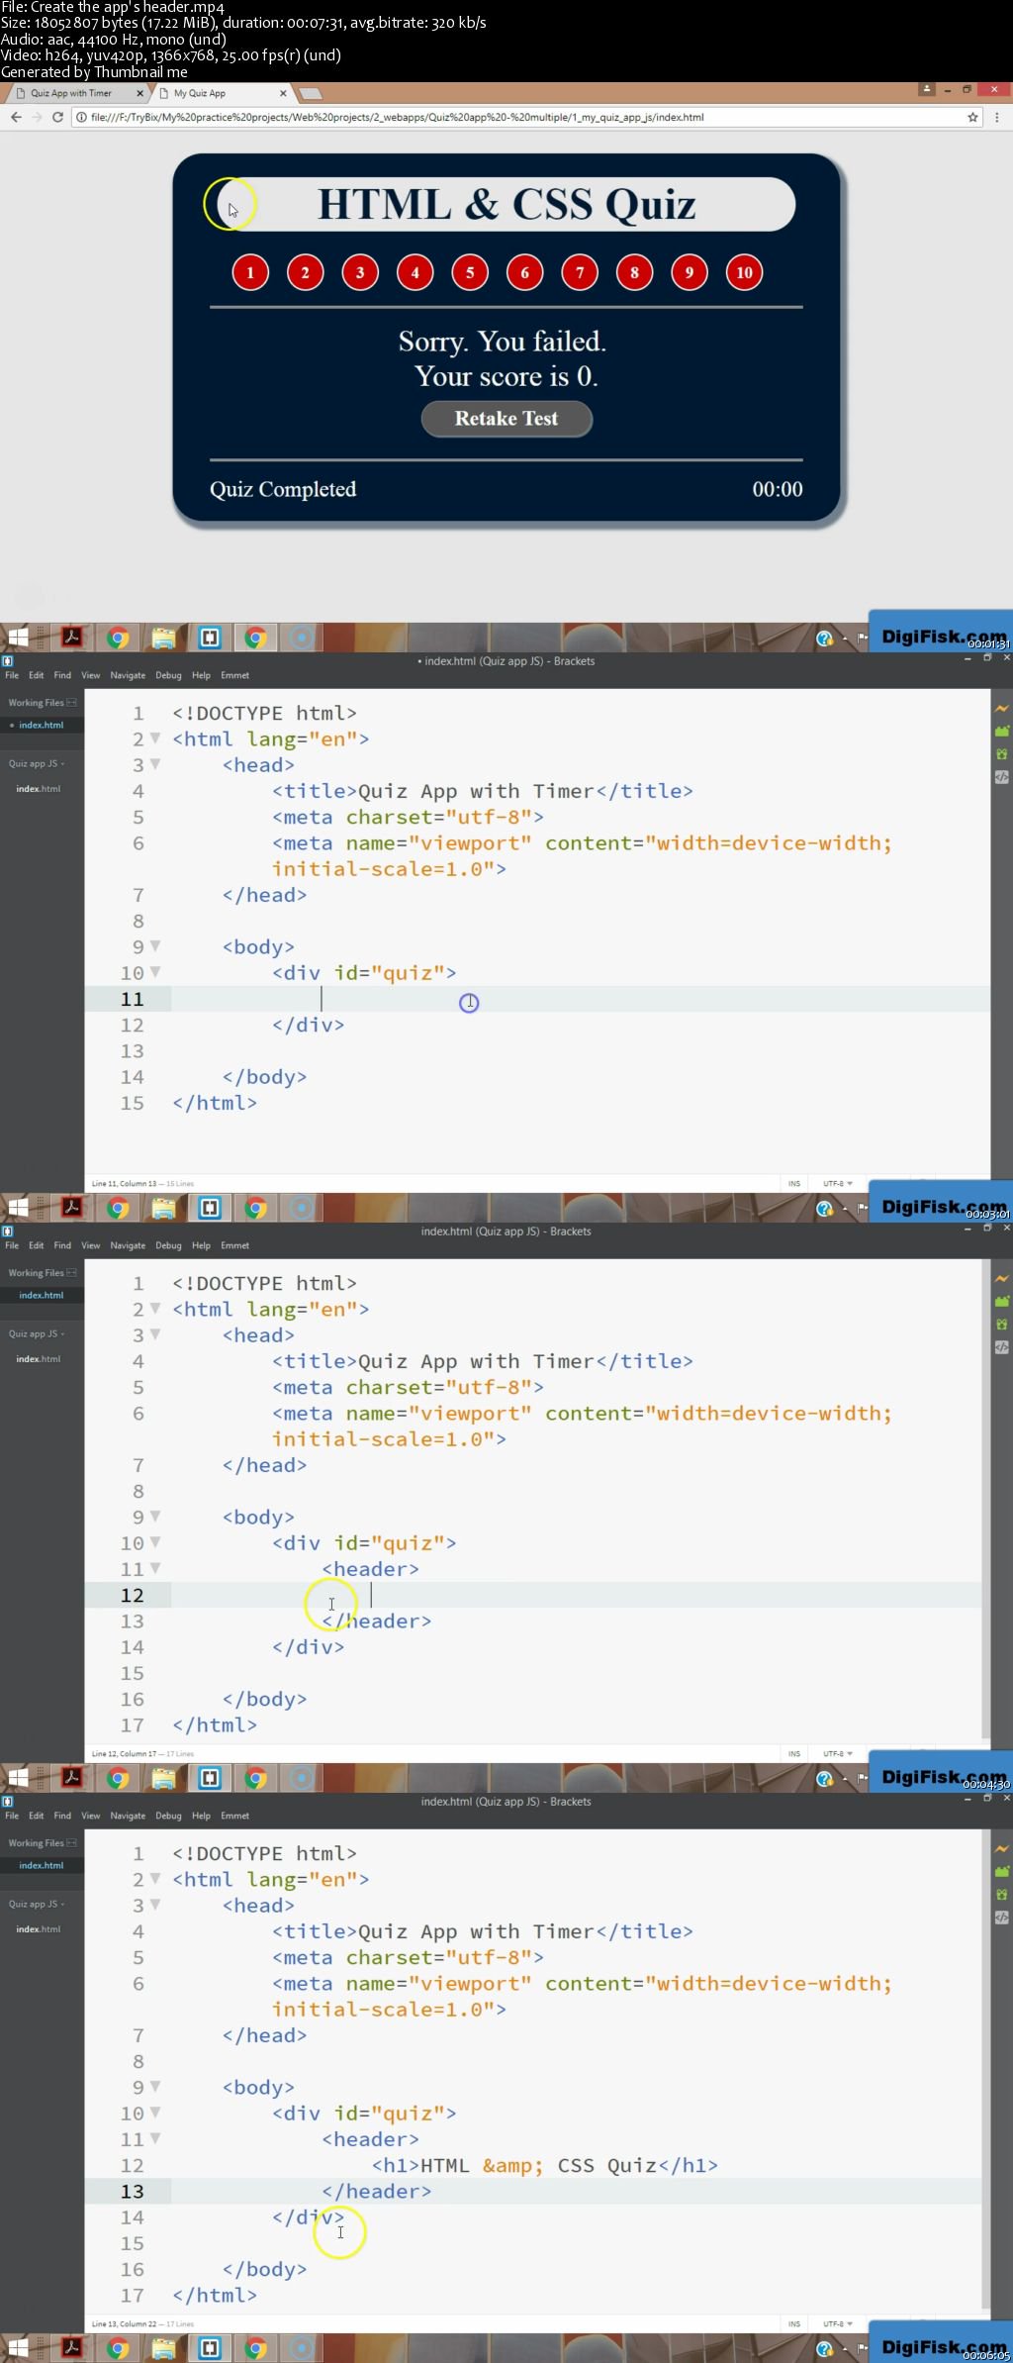Select question circle 7 in the quiz

click(x=580, y=272)
